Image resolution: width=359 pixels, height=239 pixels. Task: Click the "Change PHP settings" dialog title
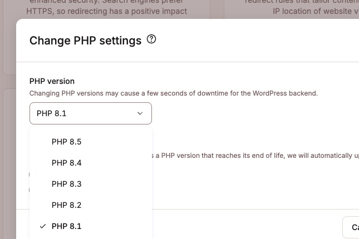85,40
